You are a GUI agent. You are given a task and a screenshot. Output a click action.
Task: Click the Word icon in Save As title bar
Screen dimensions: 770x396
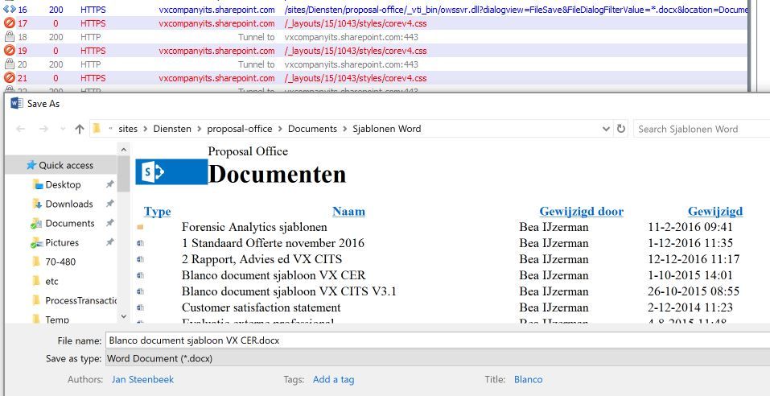click(x=17, y=103)
